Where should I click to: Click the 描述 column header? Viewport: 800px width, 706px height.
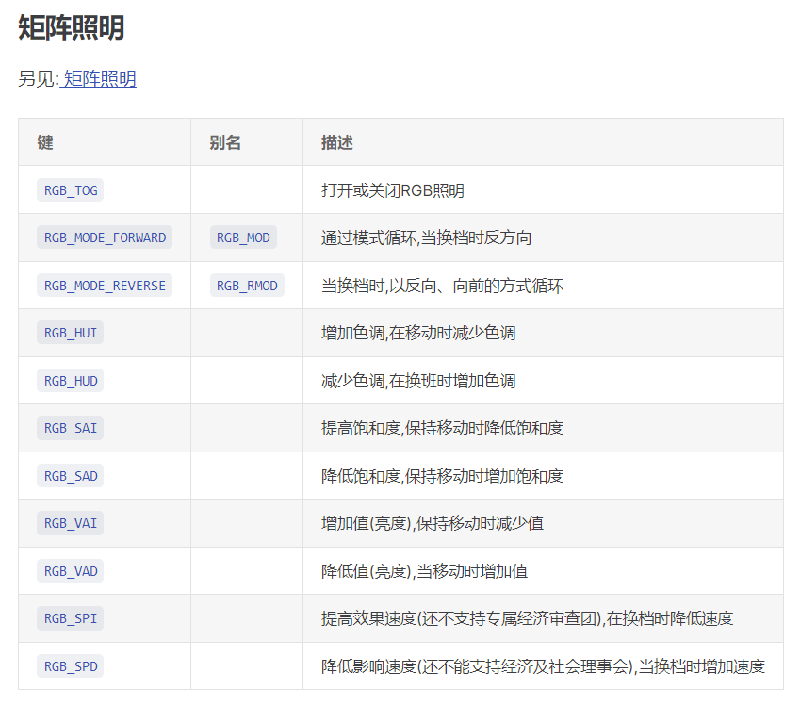(x=337, y=142)
